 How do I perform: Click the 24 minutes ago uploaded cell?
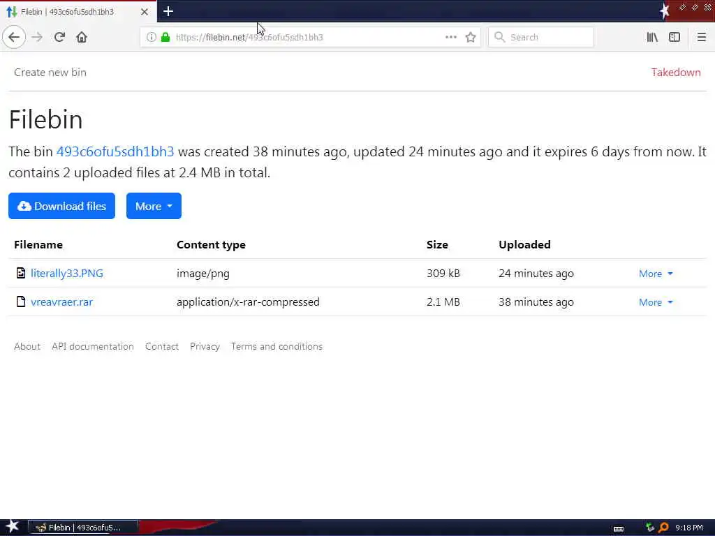536,274
